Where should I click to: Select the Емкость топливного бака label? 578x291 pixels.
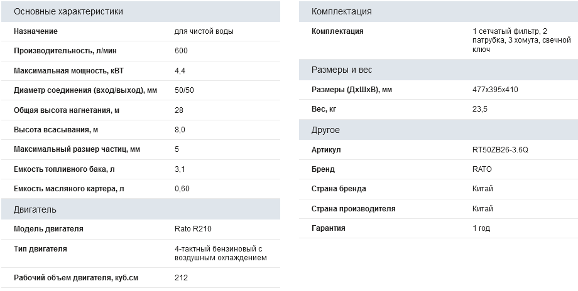[64, 169]
